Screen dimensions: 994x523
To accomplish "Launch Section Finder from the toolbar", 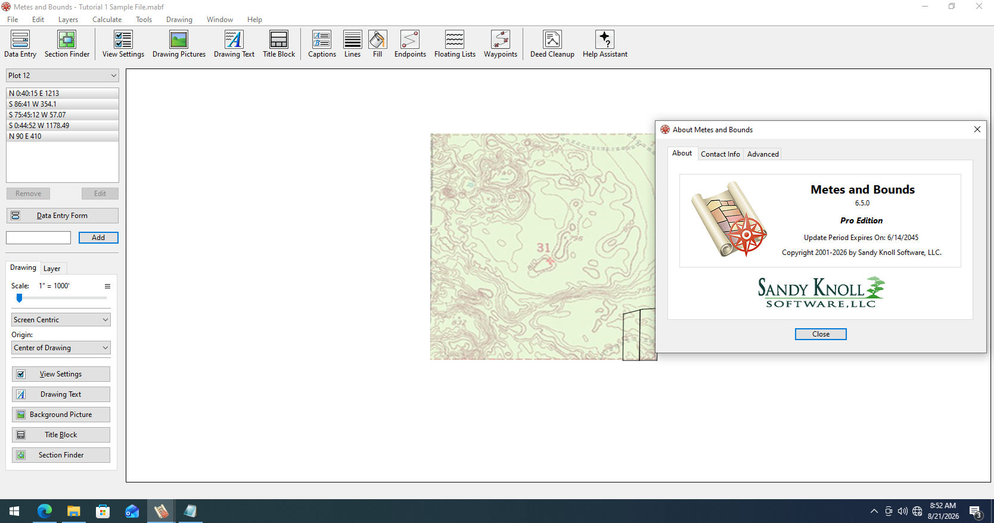I will coord(67,44).
